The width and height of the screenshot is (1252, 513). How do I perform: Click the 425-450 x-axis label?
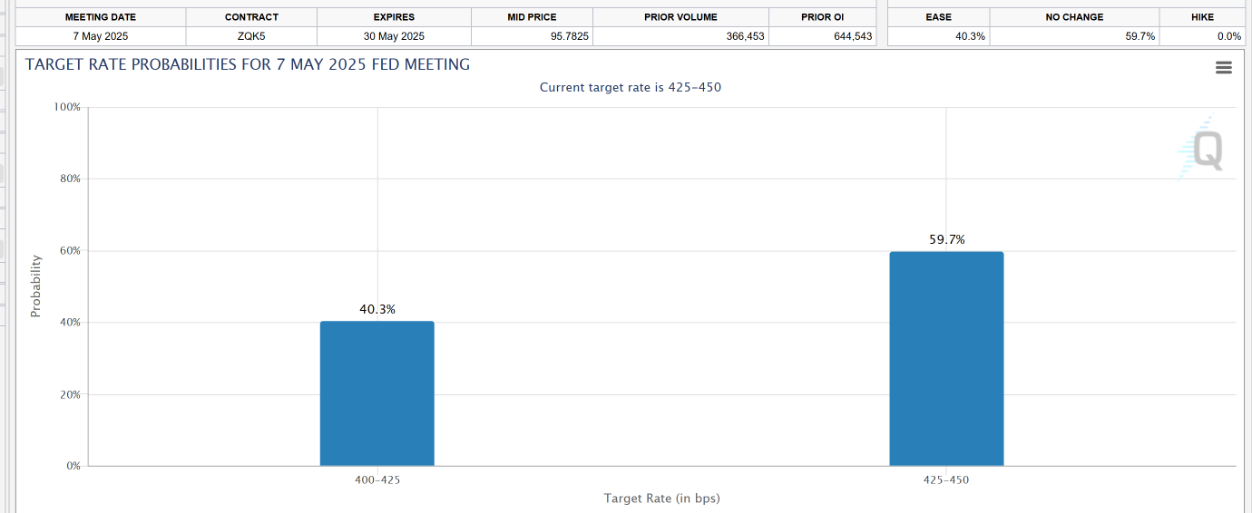946,479
